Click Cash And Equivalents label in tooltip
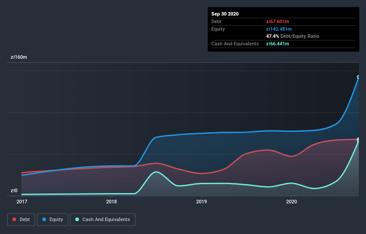The height and width of the screenshot is (234, 366). pos(235,44)
